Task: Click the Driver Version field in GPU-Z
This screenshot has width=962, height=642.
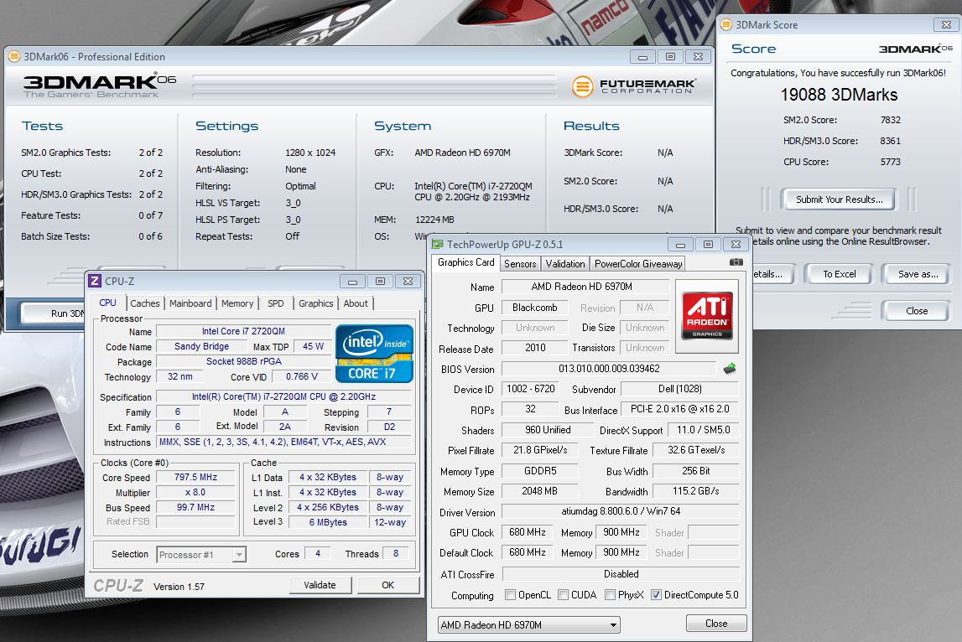Action: click(621, 511)
